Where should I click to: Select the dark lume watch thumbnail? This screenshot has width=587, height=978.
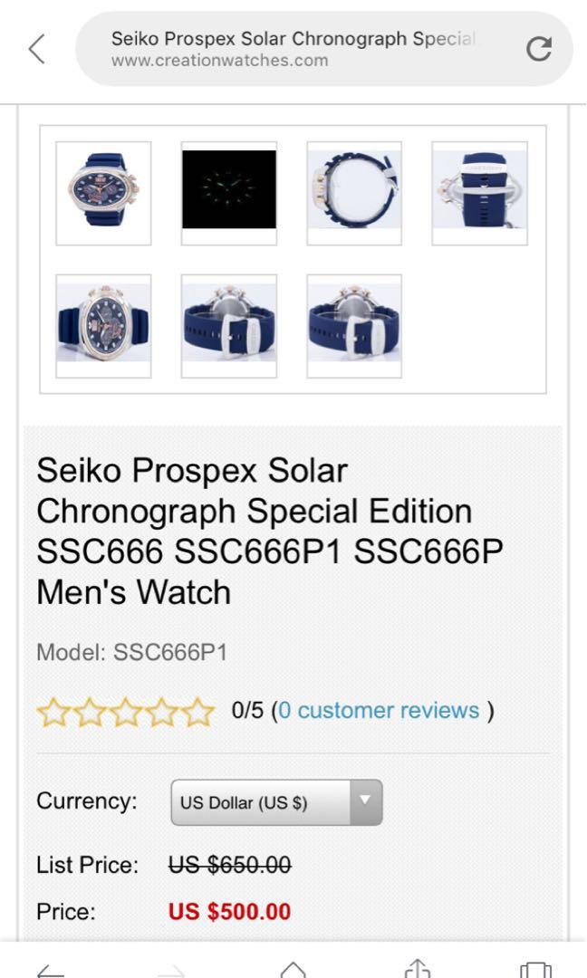coord(229,193)
